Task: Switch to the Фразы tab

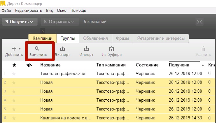Action: 122,38
